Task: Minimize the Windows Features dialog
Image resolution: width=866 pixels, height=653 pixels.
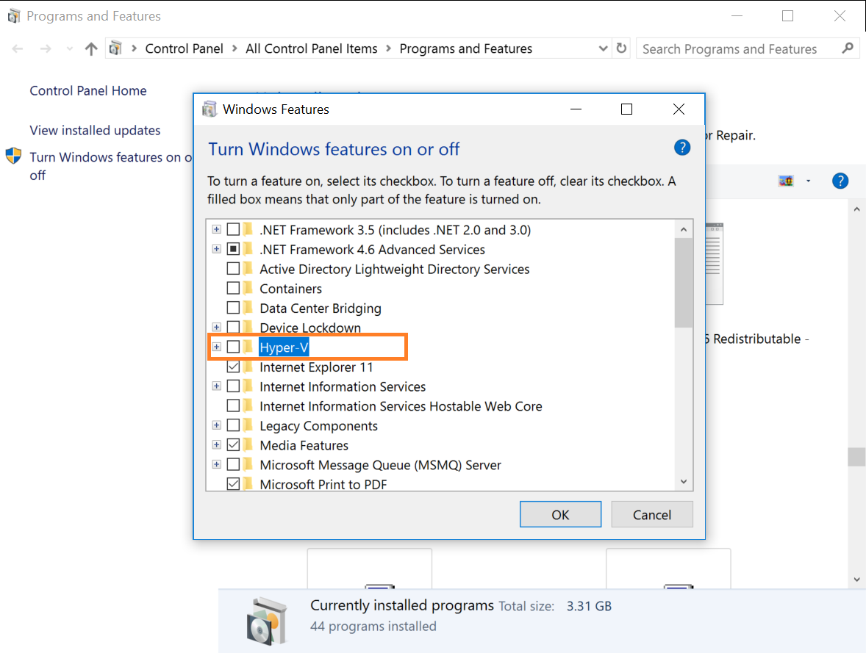Action: pos(576,109)
